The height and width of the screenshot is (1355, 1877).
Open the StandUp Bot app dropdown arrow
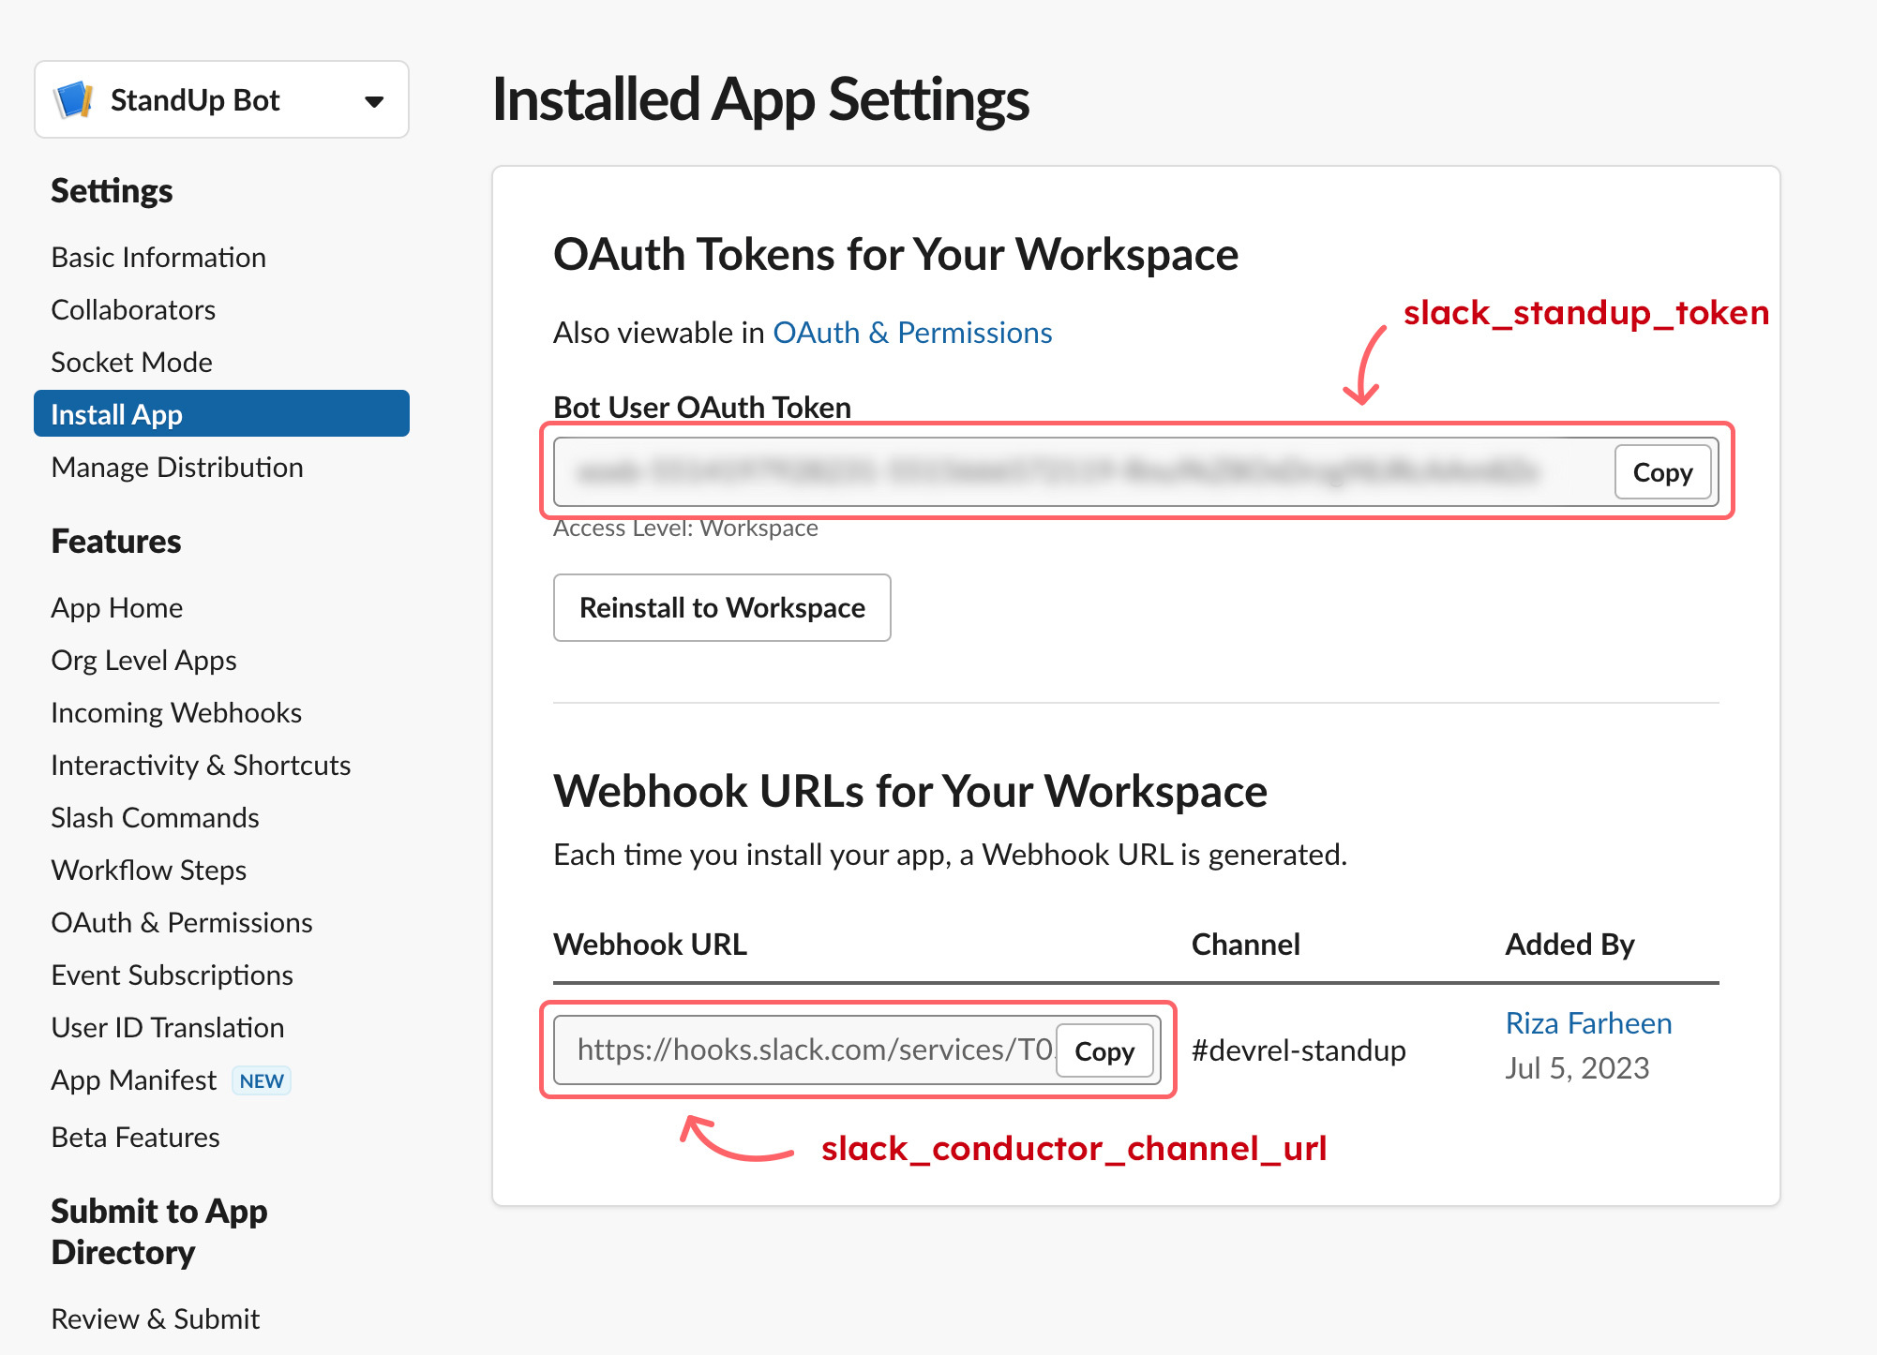[x=374, y=101]
